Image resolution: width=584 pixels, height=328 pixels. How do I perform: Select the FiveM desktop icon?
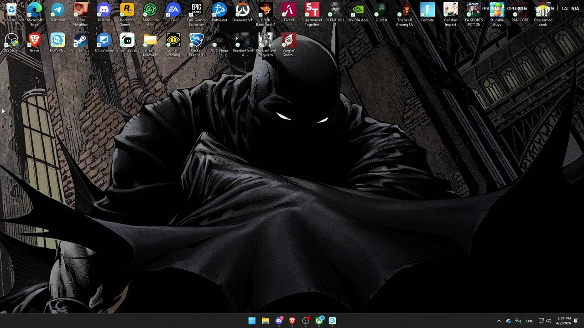(x=289, y=13)
